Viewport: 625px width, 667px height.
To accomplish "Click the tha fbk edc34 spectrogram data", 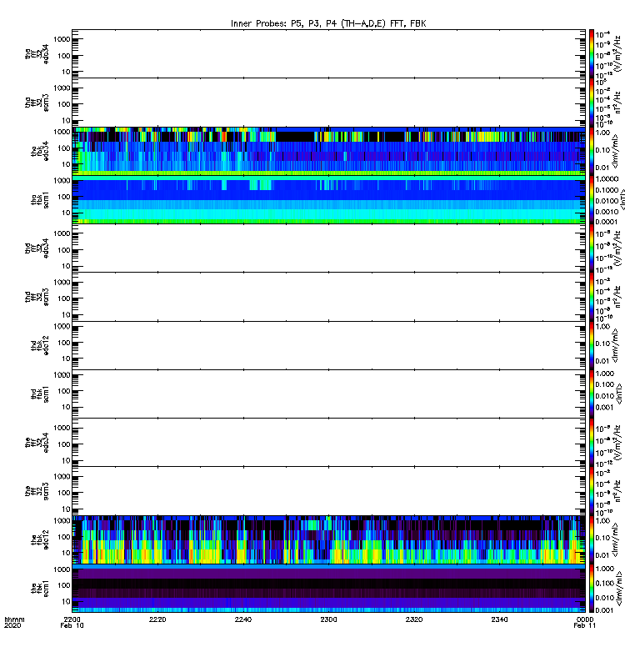I will click(328, 151).
